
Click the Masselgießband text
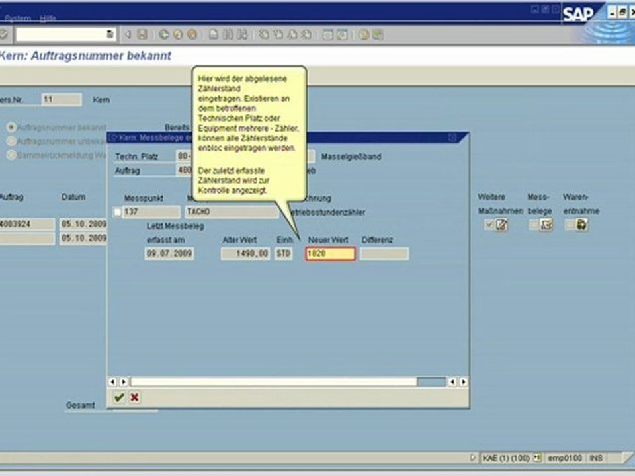click(351, 157)
